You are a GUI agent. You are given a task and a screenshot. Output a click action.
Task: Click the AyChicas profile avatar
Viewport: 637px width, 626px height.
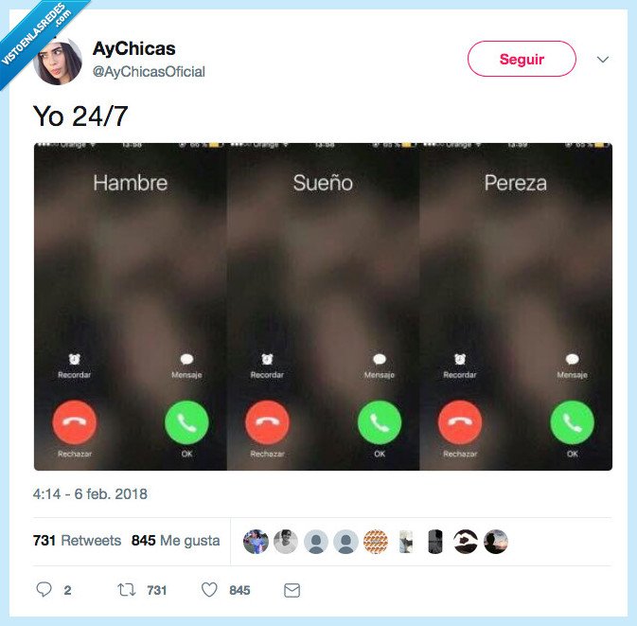(58, 61)
